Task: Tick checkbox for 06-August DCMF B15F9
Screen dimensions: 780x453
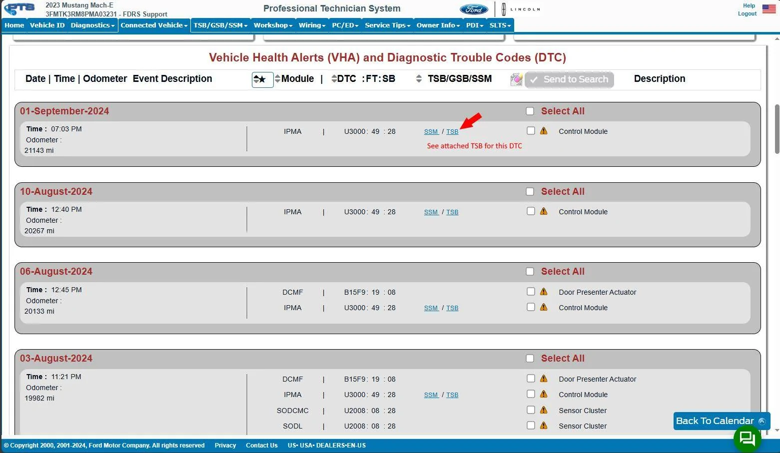Action: [x=531, y=292]
